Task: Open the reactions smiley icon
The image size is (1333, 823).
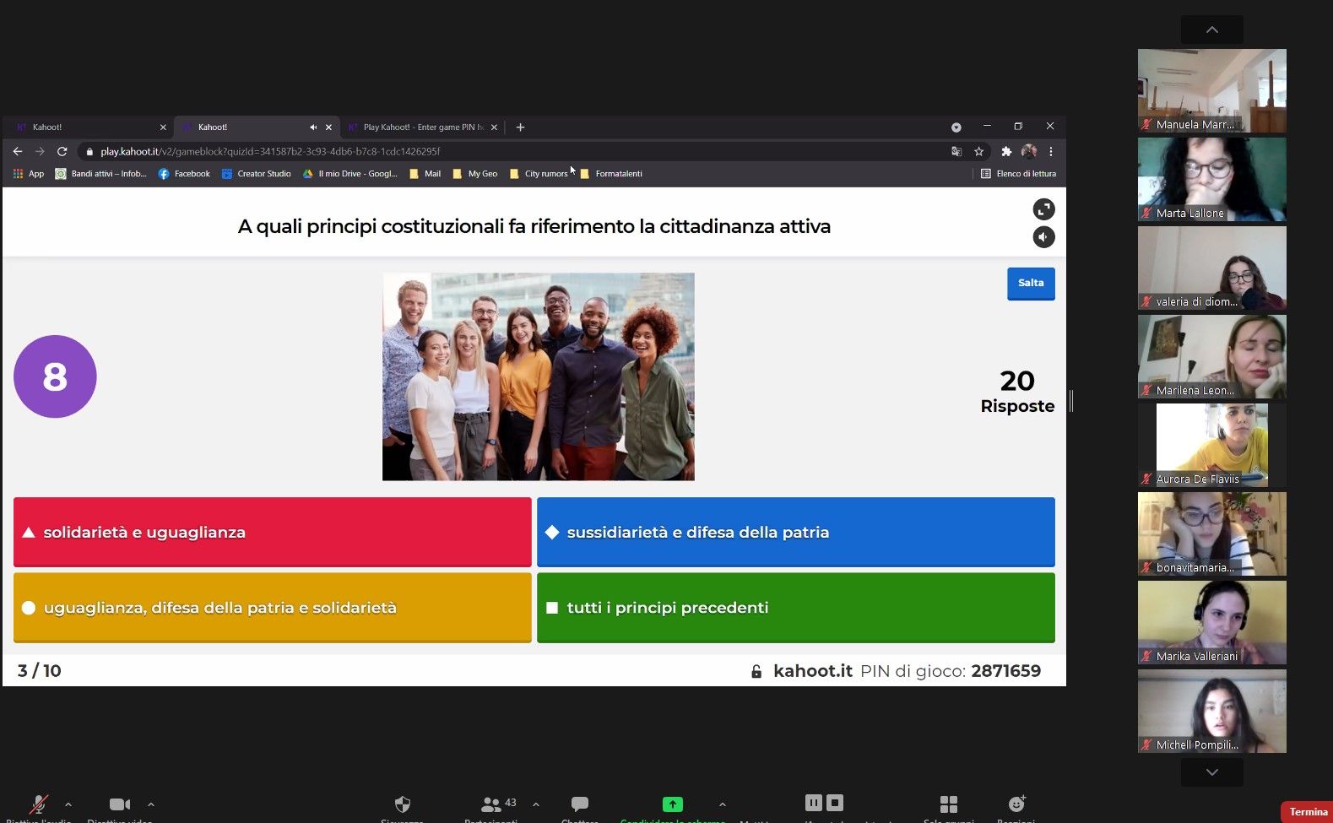Action: click(1016, 804)
